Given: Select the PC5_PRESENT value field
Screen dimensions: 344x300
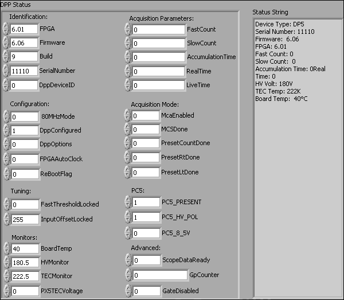Looking at the screenshot, I should pos(145,202).
